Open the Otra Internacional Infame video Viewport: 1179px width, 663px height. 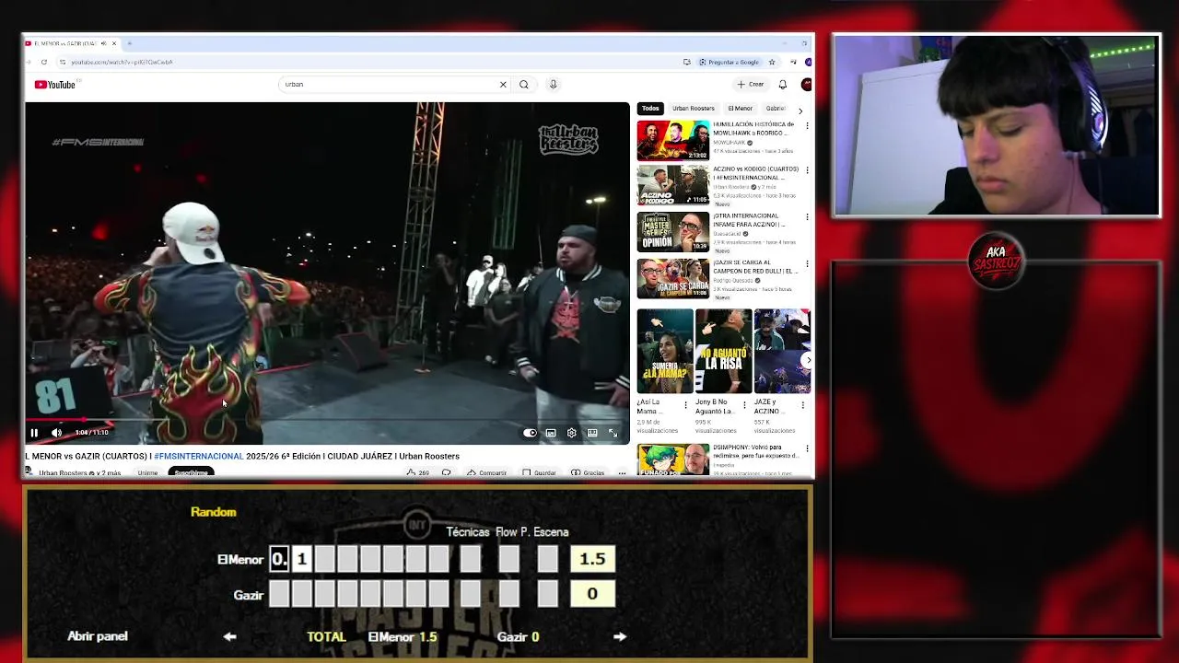coord(673,232)
